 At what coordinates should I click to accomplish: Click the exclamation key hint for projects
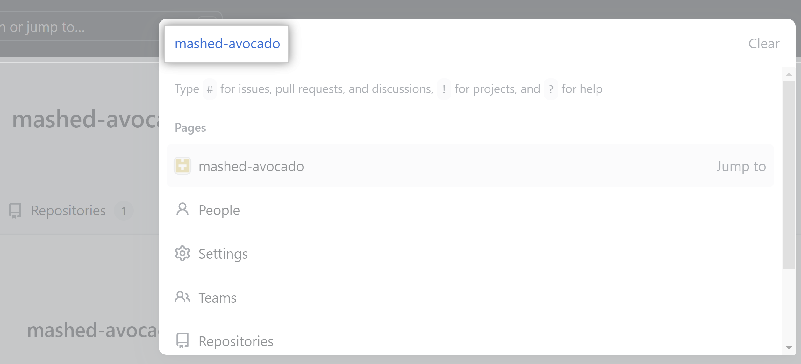[x=444, y=89]
